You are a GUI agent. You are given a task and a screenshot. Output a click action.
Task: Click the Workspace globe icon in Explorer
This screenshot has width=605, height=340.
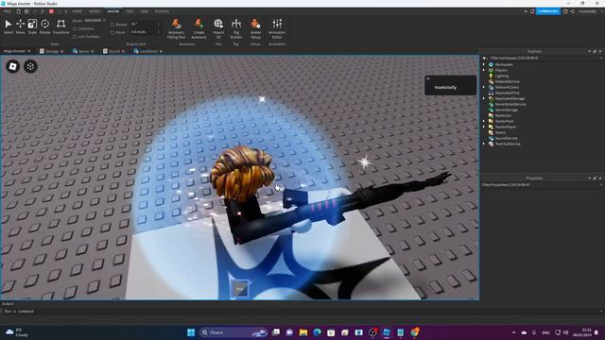point(491,64)
